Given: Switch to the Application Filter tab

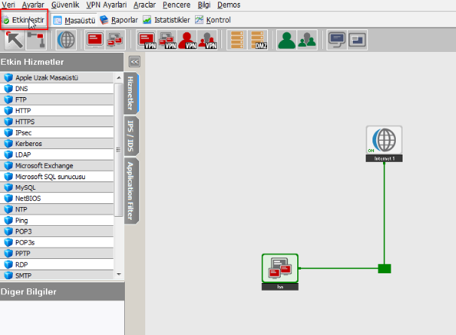Looking at the screenshot, I should coord(131,191).
